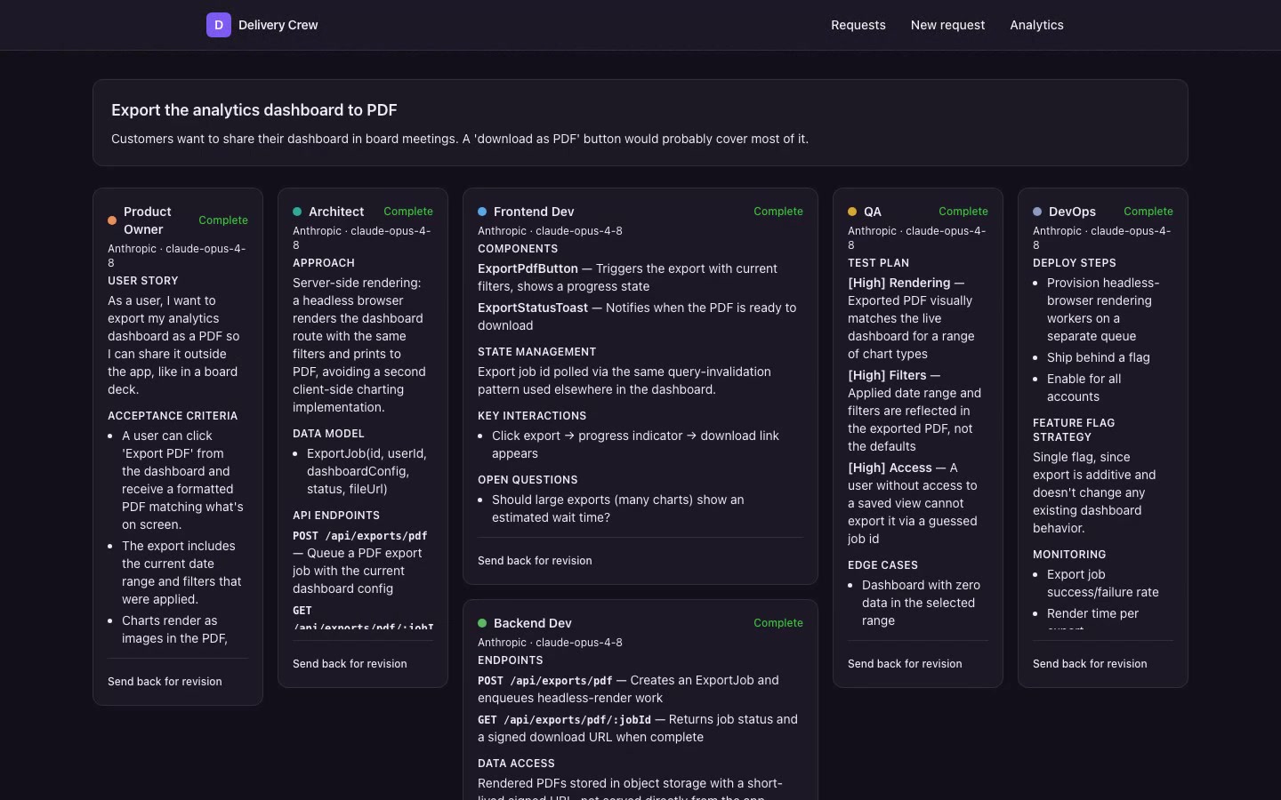Send QA card back for revision
The image size is (1281, 800).
click(x=905, y=664)
